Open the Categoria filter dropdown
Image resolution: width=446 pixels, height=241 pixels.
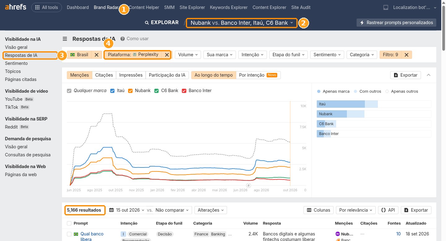coord(362,55)
